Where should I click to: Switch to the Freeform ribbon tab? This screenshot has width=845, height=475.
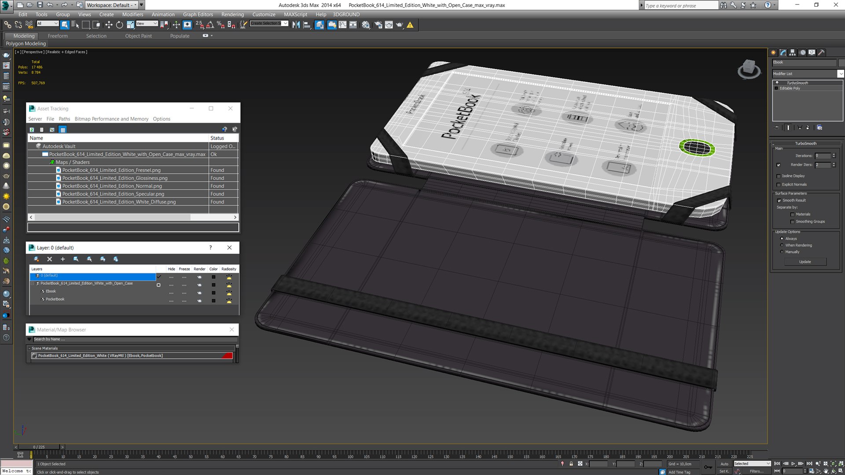[x=58, y=36]
